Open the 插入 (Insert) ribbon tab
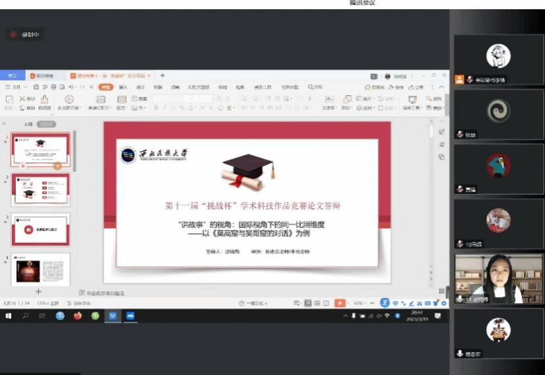 tap(123, 87)
